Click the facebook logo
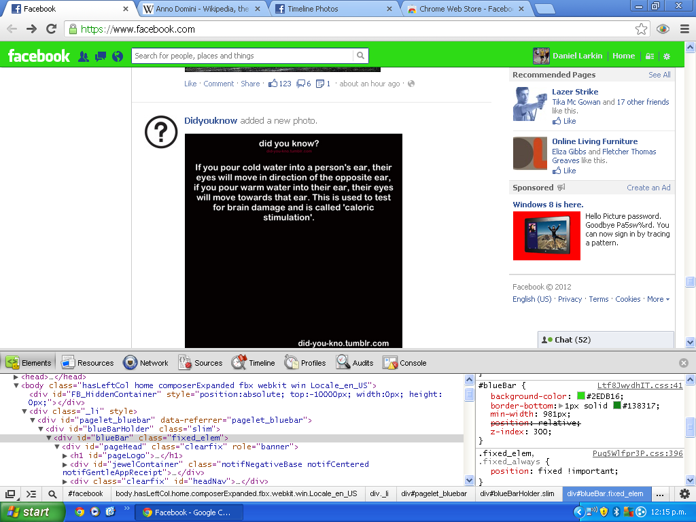The height and width of the screenshot is (522, 696). 39,56
